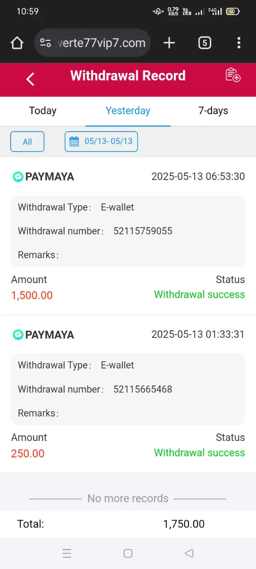Tap withdrawal number 52115759055

click(x=143, y=231)
